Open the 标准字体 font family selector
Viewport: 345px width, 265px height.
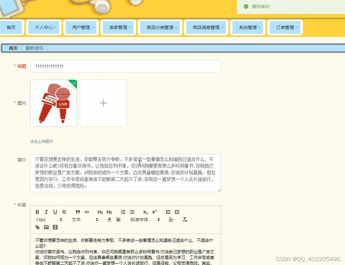[x=139, y=219]
